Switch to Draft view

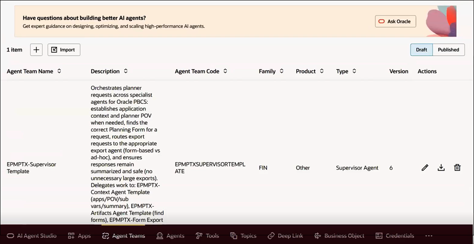point(422,50)
